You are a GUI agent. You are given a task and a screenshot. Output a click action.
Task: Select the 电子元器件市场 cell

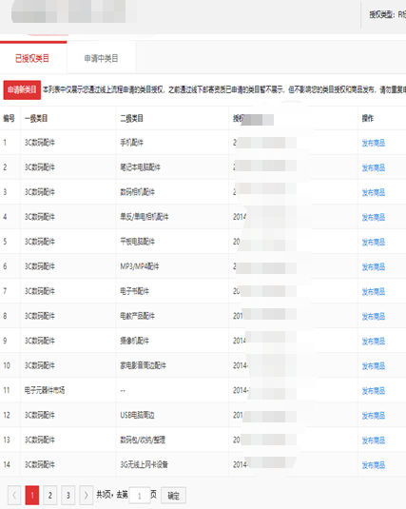click(45, 390)
